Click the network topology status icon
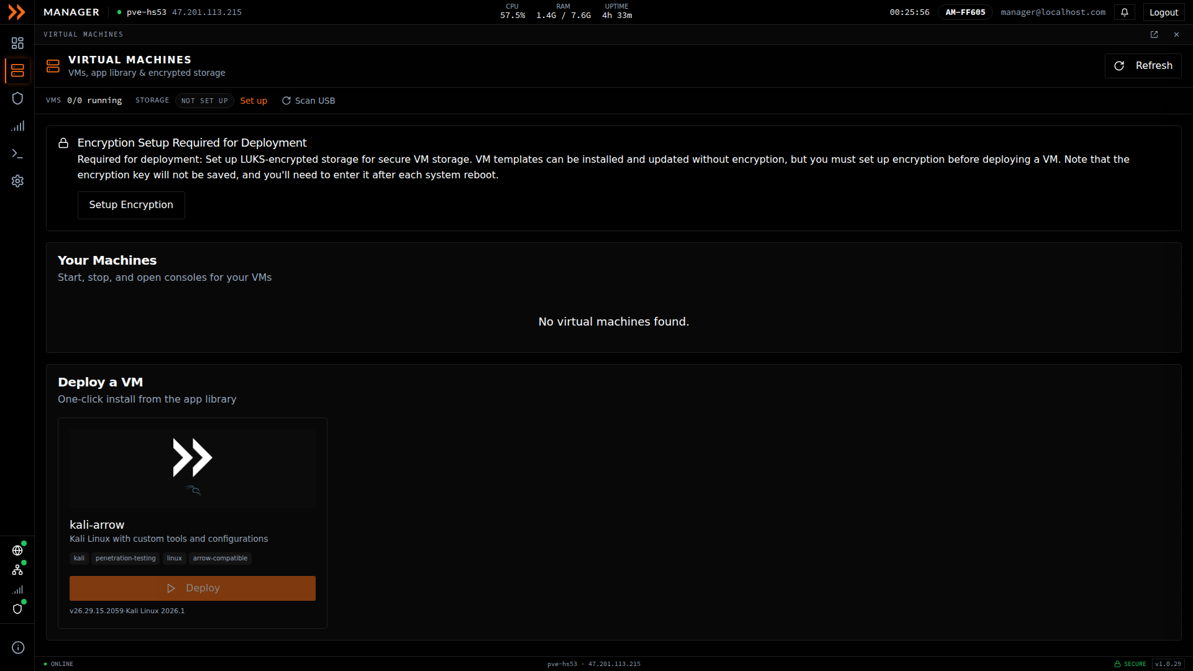This screenshot has width=1193, height=671. click(17, 570)
